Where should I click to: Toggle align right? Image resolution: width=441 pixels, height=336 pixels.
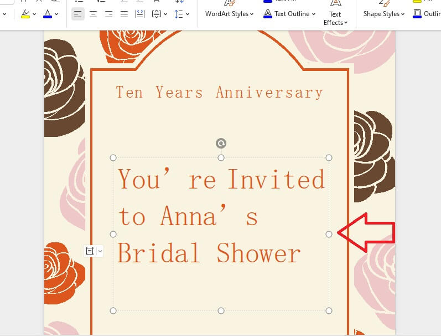(109, 14)
